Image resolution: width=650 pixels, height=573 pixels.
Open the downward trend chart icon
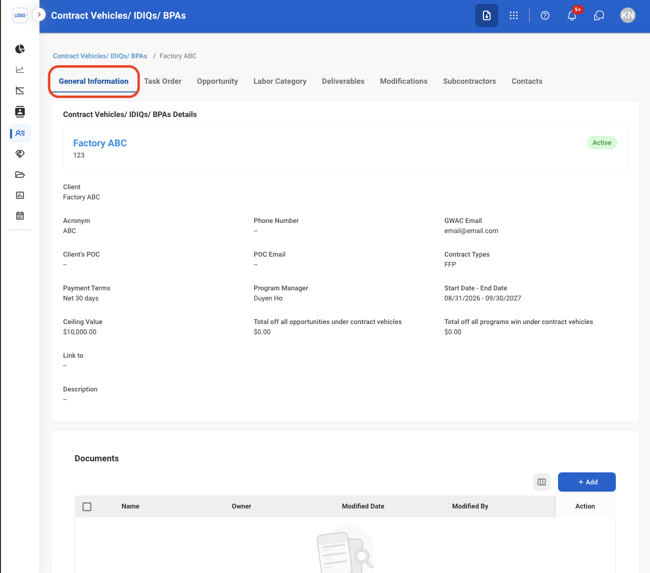pyautogui.click(x=20, y=91)
